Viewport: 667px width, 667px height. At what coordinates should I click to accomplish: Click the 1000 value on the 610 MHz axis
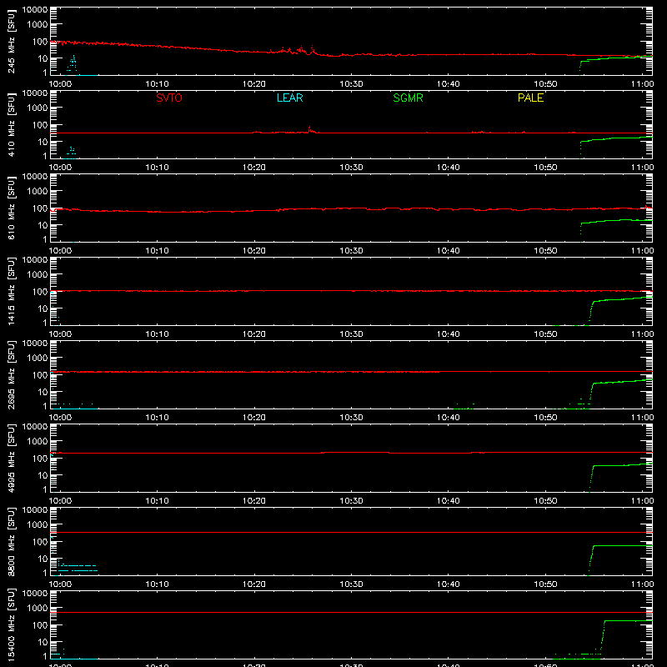(x=38, y=191)
